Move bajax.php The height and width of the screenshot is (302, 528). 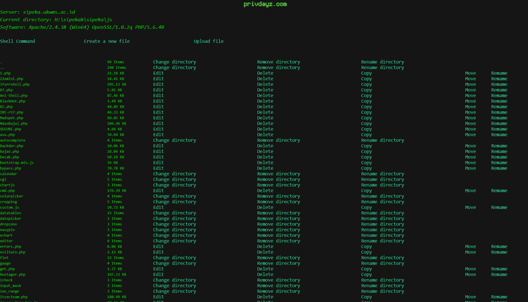point(470,151)
